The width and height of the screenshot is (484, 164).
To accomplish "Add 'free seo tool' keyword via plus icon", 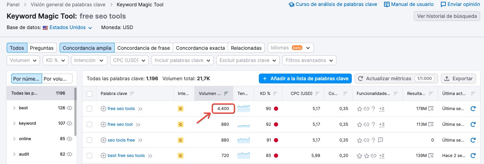I will 103,124.
